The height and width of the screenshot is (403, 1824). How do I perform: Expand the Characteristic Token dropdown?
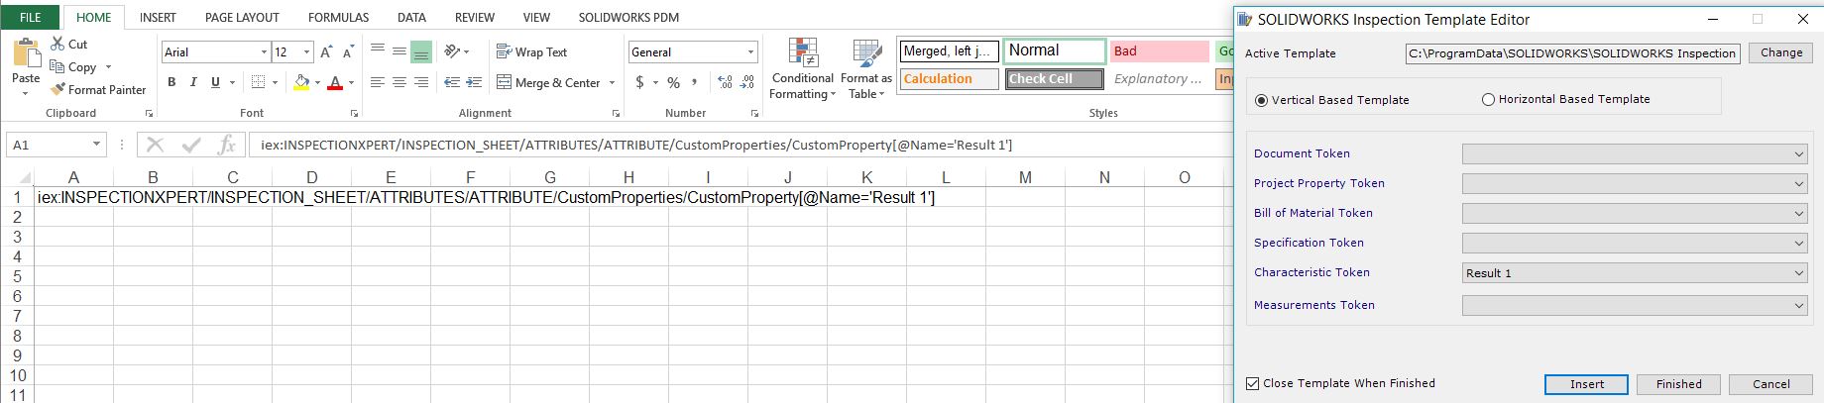1799,273
